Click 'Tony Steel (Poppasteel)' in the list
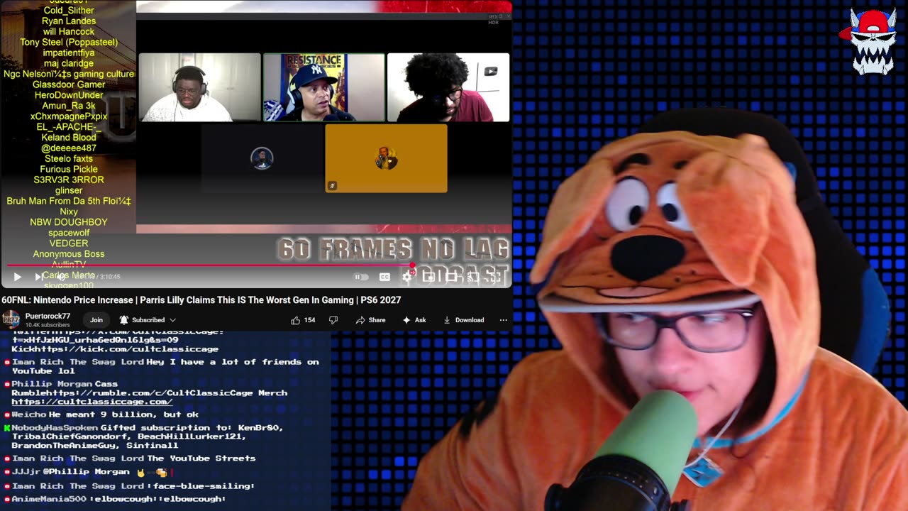The height and width of the screenshot is (511, 908). tap(69, 43)
